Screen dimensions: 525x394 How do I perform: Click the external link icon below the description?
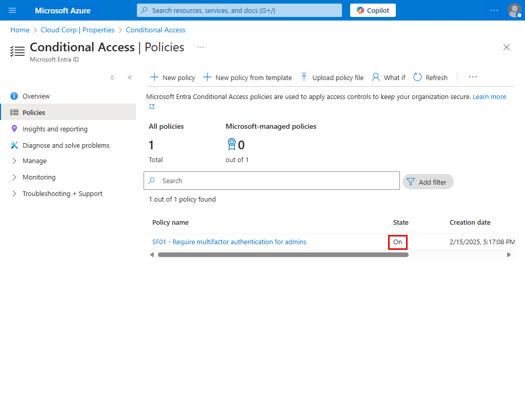coord(152,107)
